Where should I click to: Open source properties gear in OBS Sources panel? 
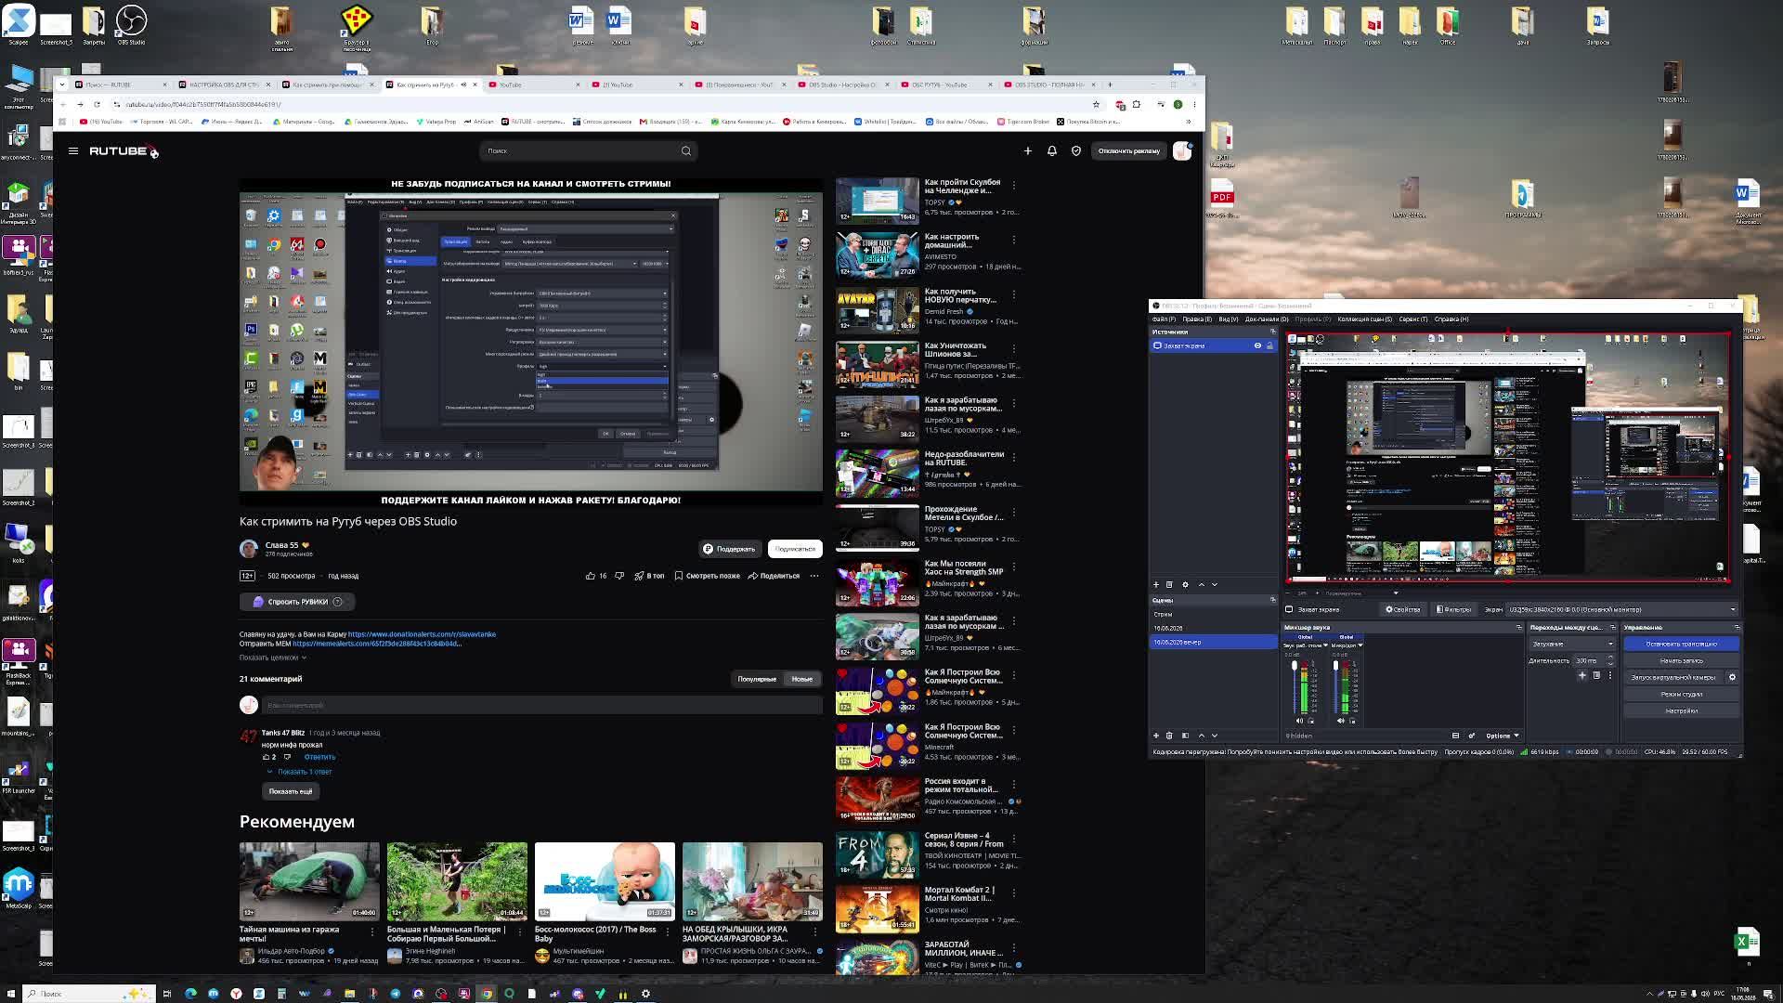[x=1185, y=584]
